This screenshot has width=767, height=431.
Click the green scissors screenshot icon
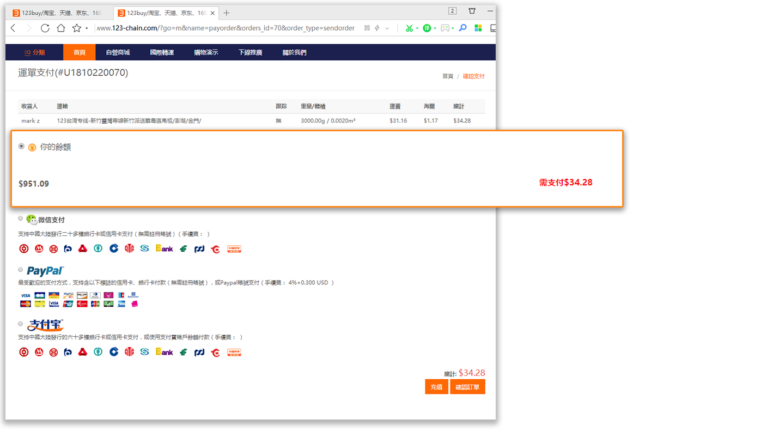pyautogui.click(x=409, y=28)
